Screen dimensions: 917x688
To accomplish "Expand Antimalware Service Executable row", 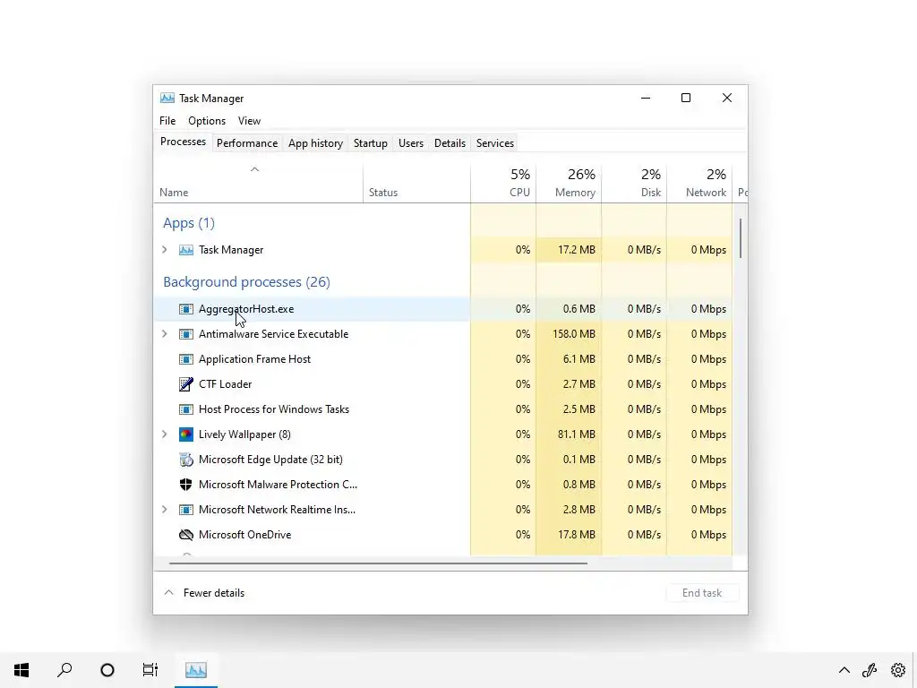I will (x=165, y=334).
